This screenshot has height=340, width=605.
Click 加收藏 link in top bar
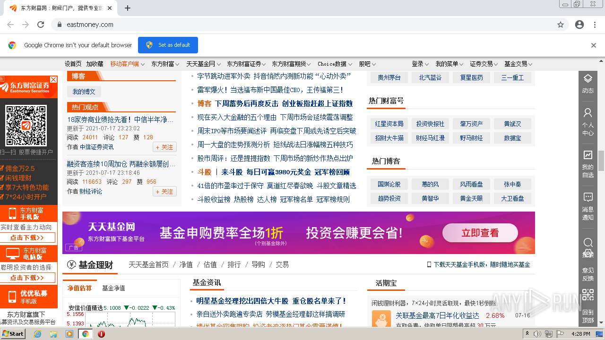coord(95,64)
